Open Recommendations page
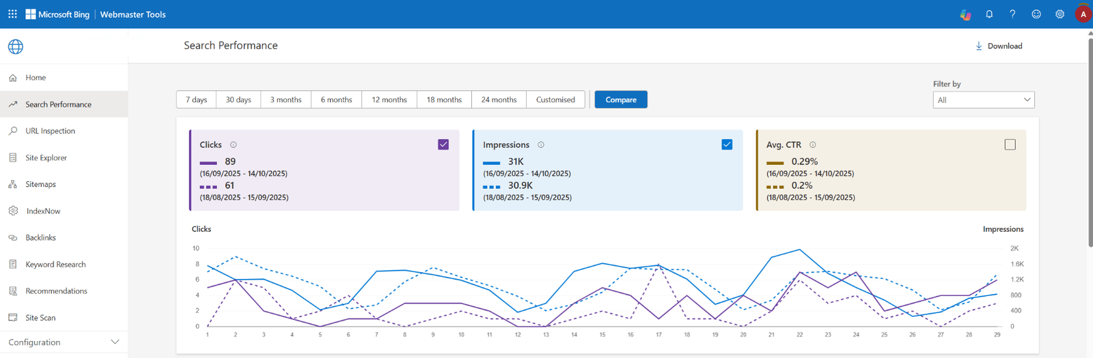Image resolution: width=1093 pixels, height=358 pixels. click(x=64, y=291)
